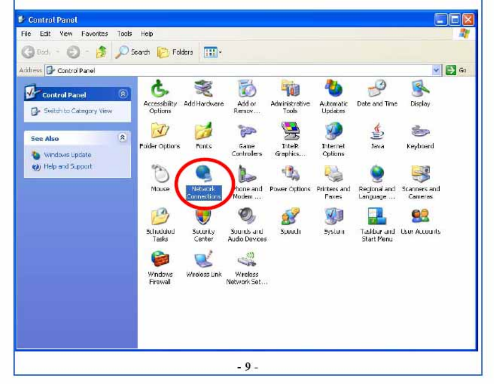Toggle the Folders pane button
This screenshot has height=384, width=494.
click(175, 52)
